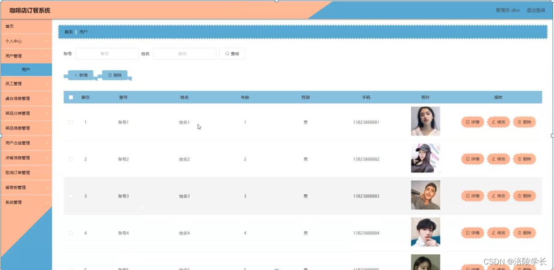
Task: Click 删除 delete for 账号4 row
Action: pos(525,233)
